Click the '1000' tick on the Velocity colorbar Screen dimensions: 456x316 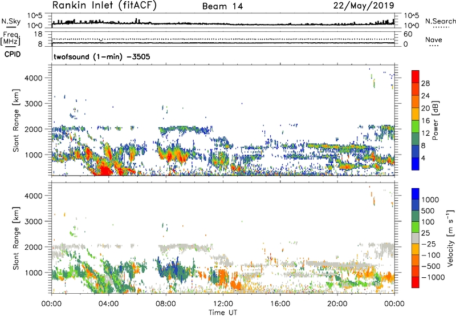tap(430, 200)
